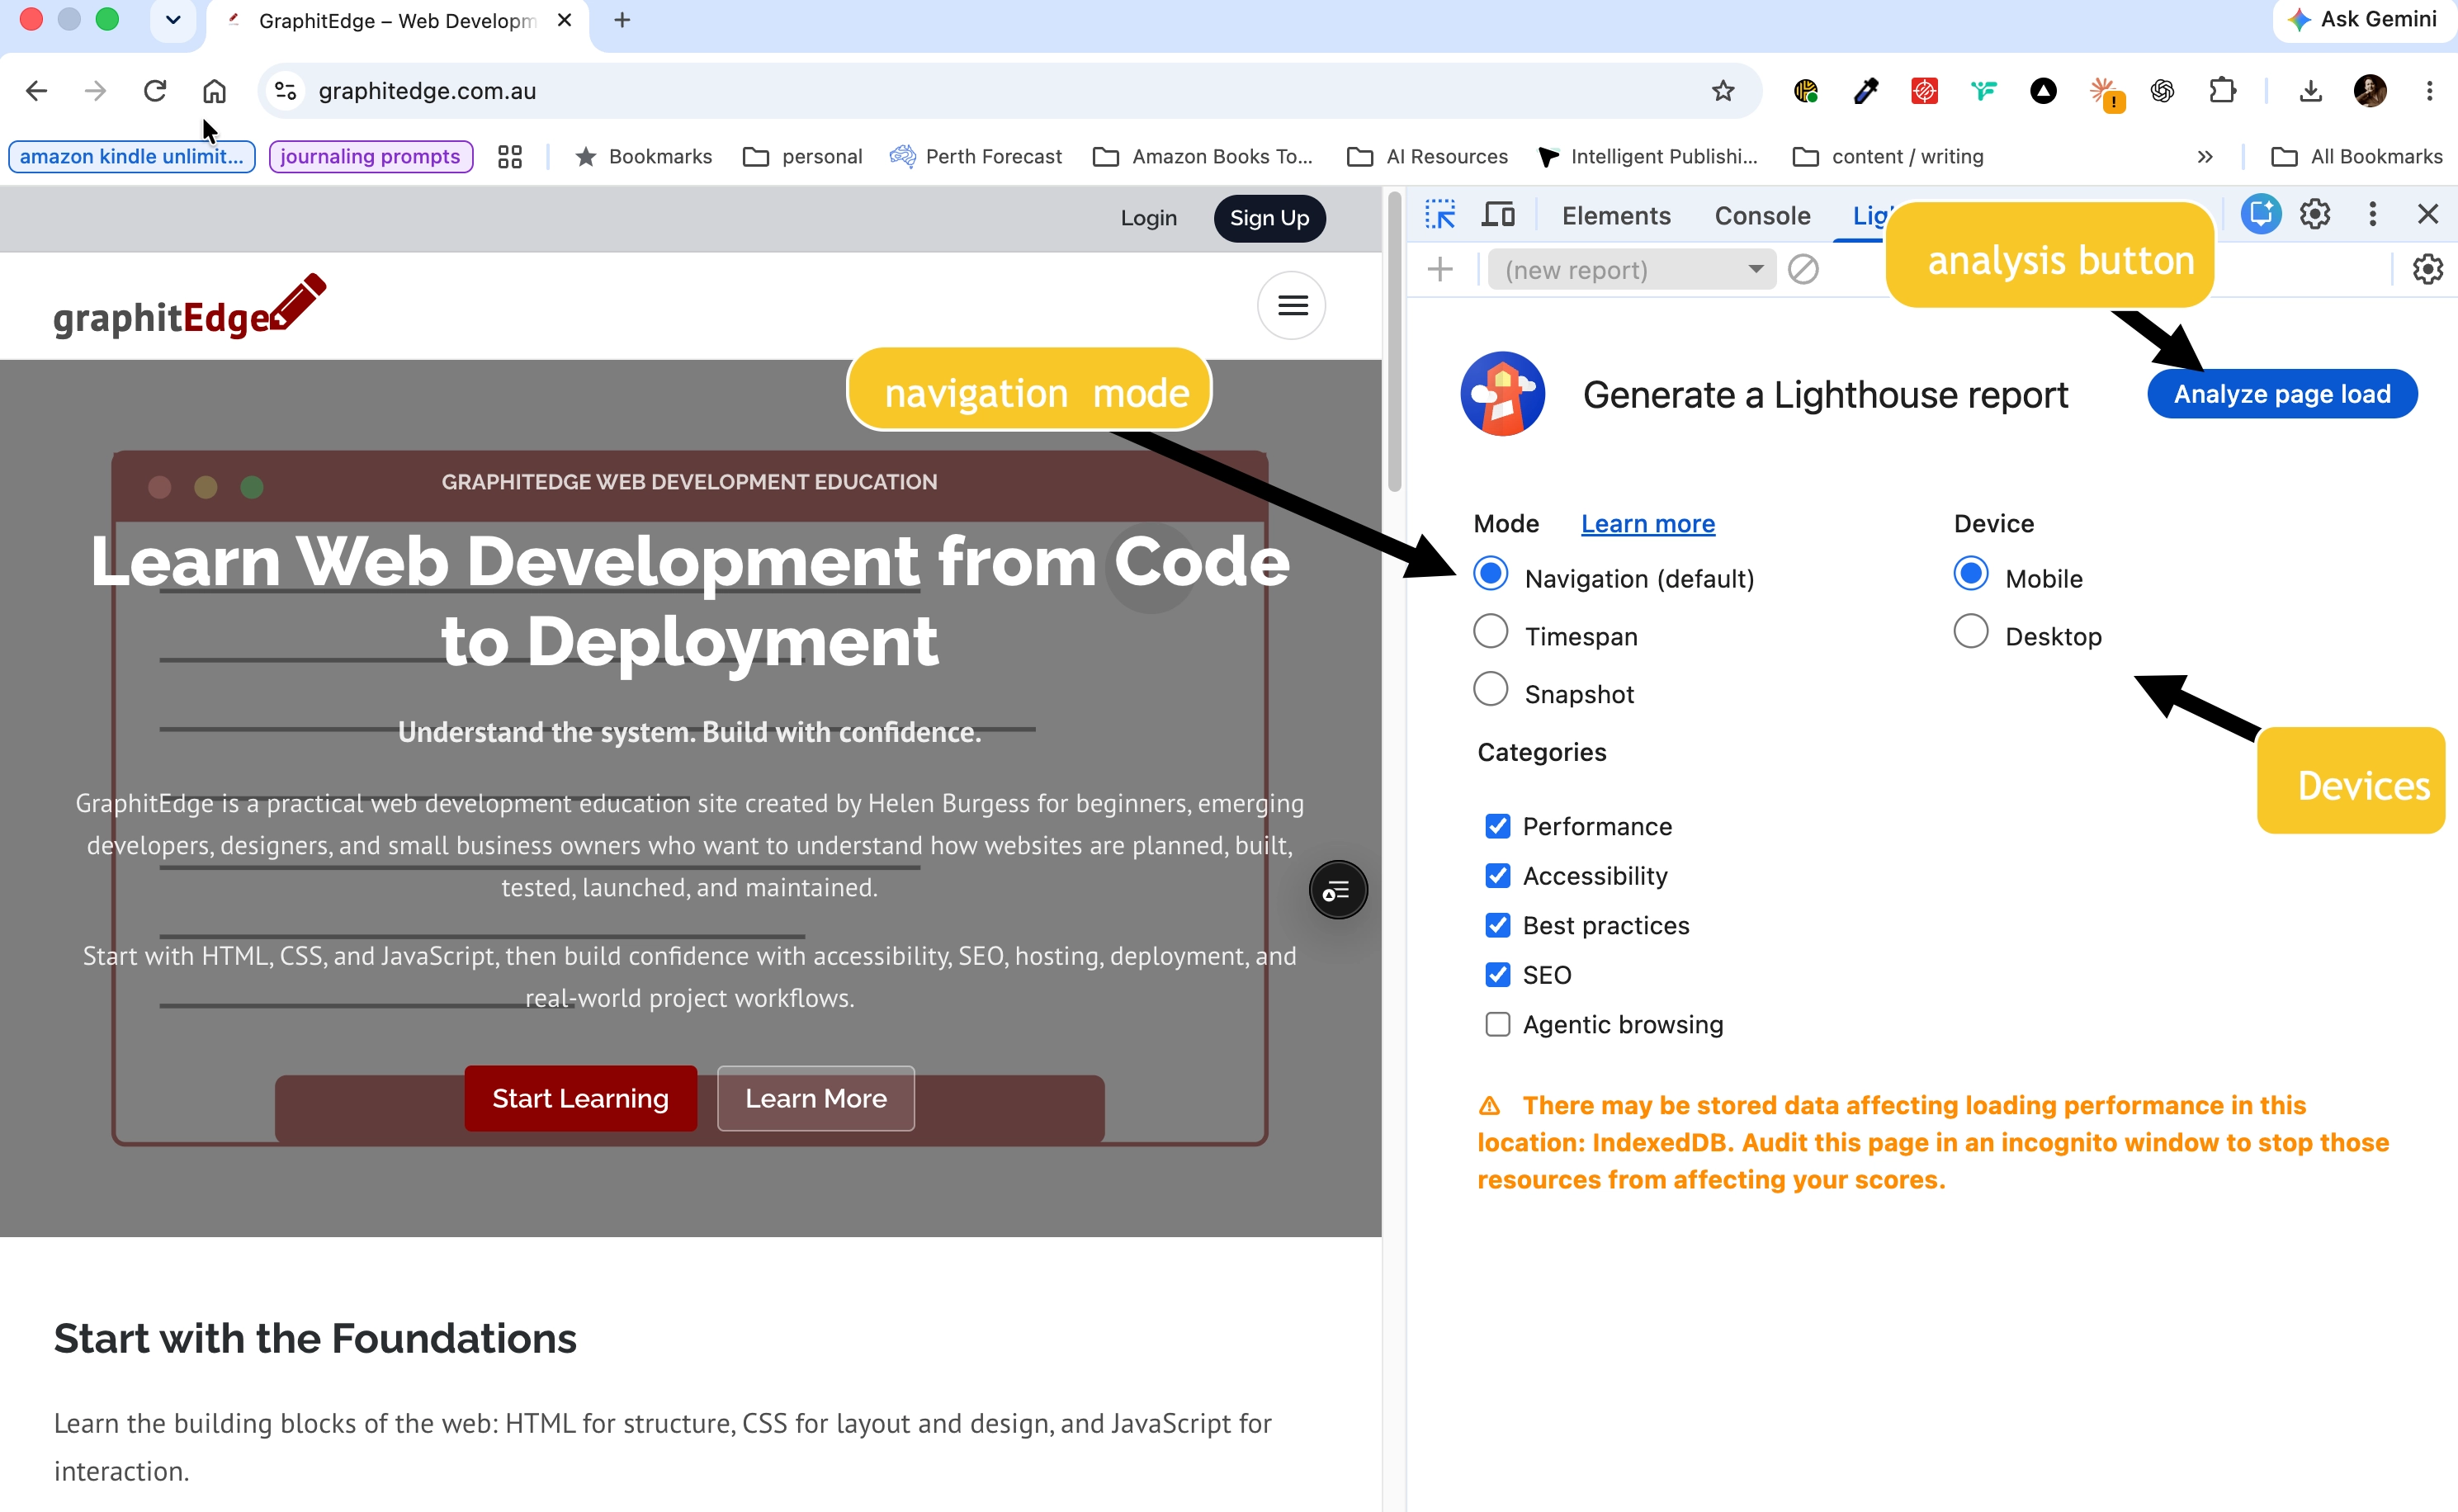Select the GraphitEdge browser tab
Image resolution: width=2458 pixels, height=1512 pixels.
[x=397, y=21]
